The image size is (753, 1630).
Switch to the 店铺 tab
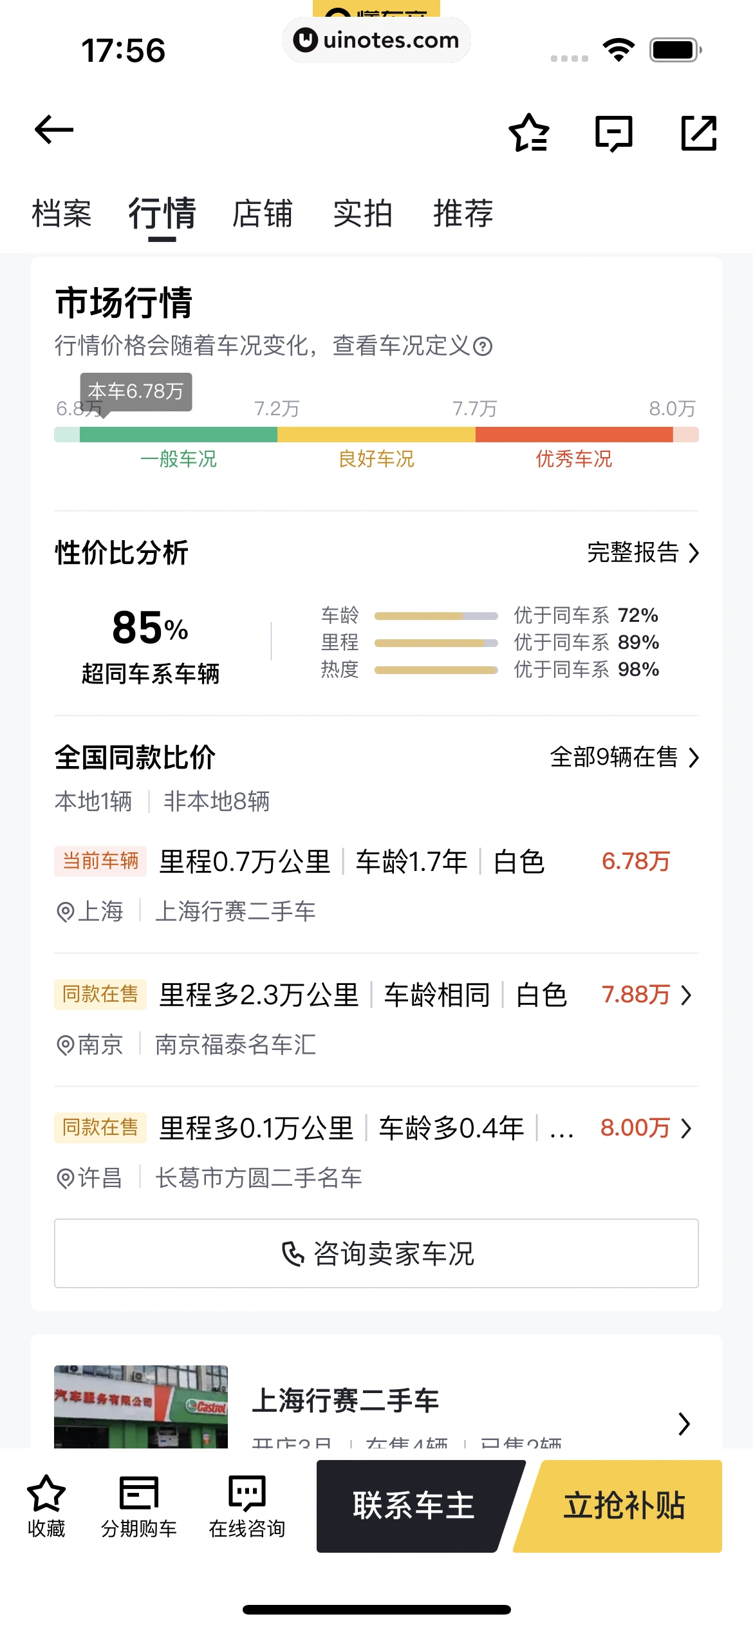click(x=263, y=214)
